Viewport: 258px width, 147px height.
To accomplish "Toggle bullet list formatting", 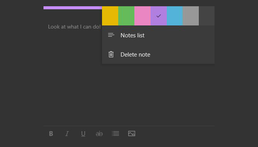I will coord(115,133).
